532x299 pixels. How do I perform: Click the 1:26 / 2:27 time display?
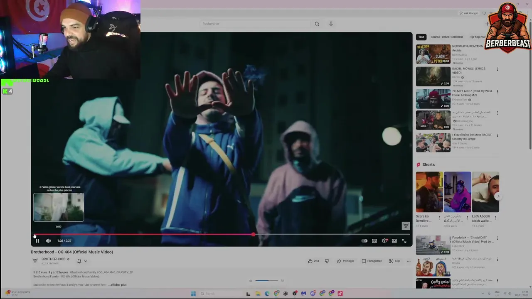64,241
